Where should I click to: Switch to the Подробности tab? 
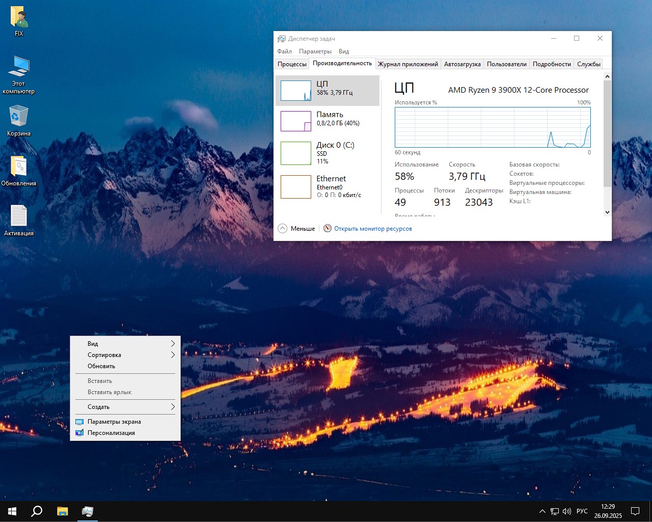click(552, 64)
